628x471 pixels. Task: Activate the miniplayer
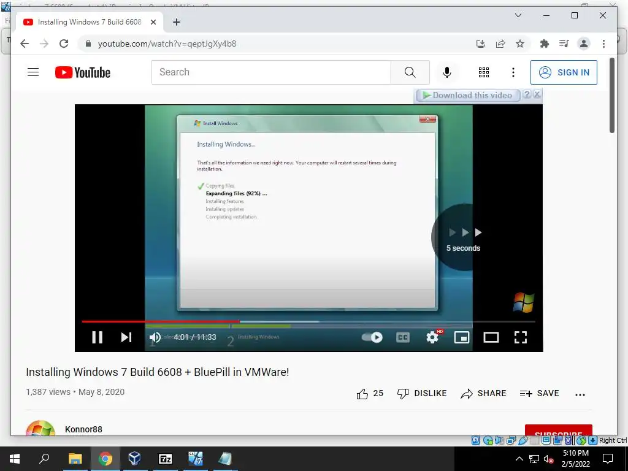point(462,337)
